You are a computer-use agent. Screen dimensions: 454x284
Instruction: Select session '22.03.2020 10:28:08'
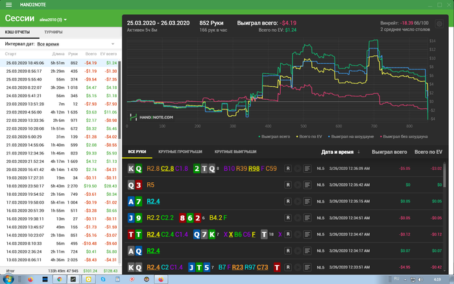(x=60, y=128)
